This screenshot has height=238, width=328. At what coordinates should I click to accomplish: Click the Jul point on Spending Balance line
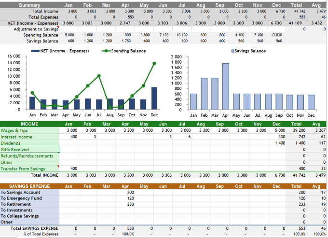99,76
